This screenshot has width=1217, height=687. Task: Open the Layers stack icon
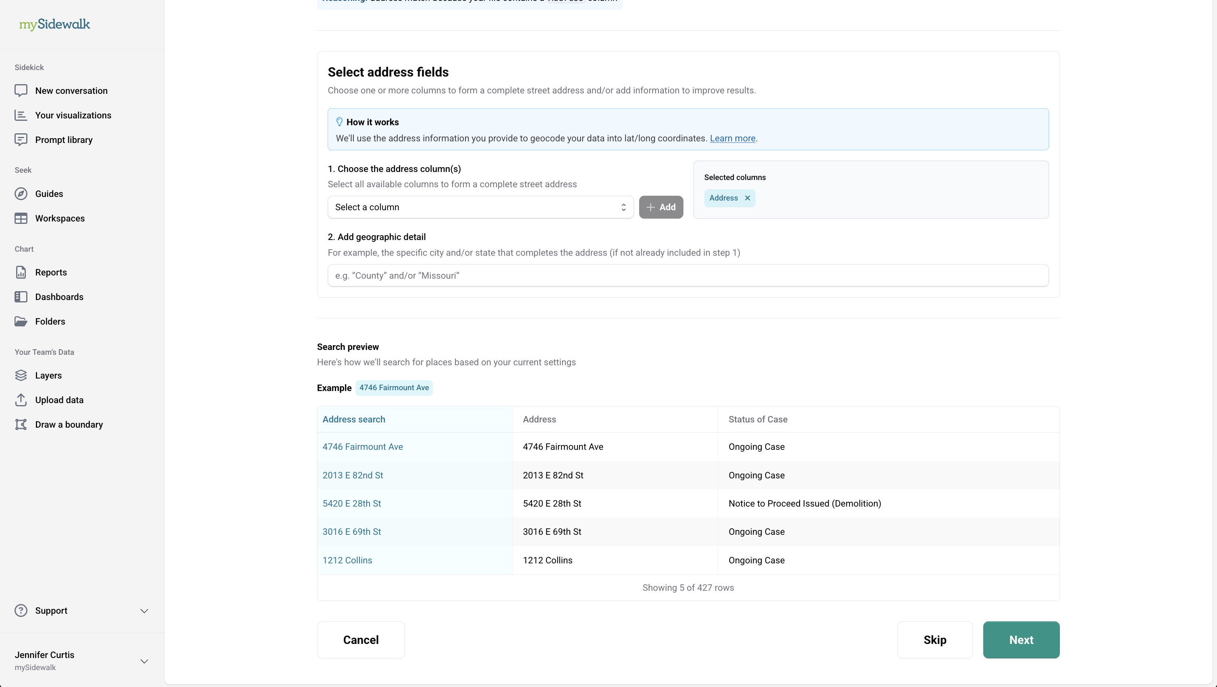21,375
